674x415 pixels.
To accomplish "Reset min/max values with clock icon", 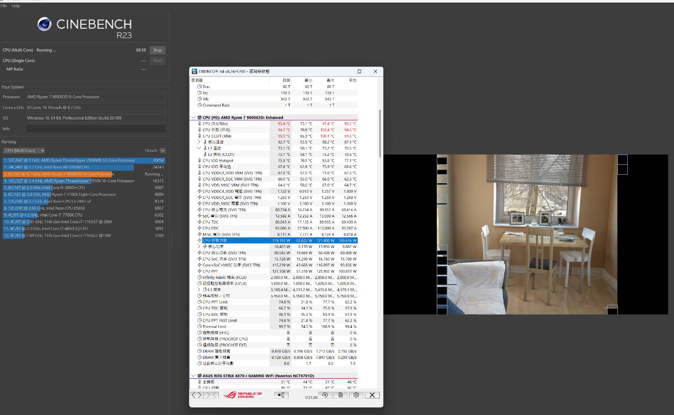I will click(325, 395).
